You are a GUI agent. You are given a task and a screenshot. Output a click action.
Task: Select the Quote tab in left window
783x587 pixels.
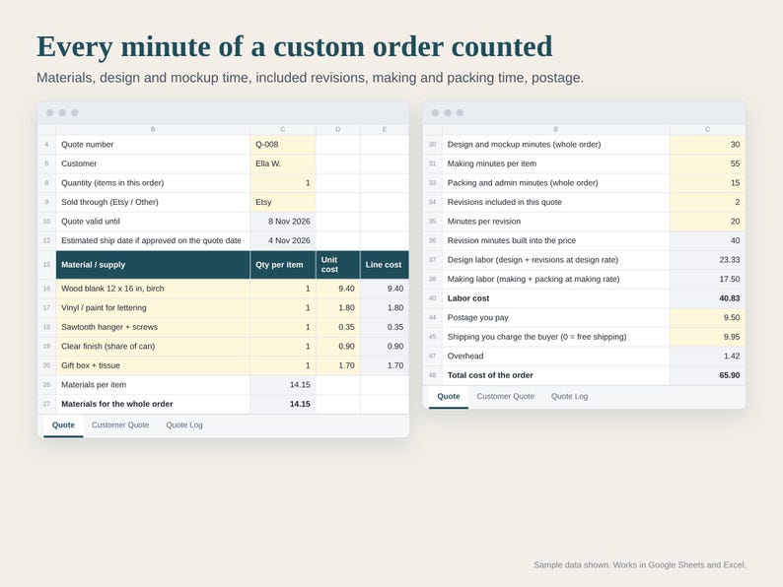point(63,424)
